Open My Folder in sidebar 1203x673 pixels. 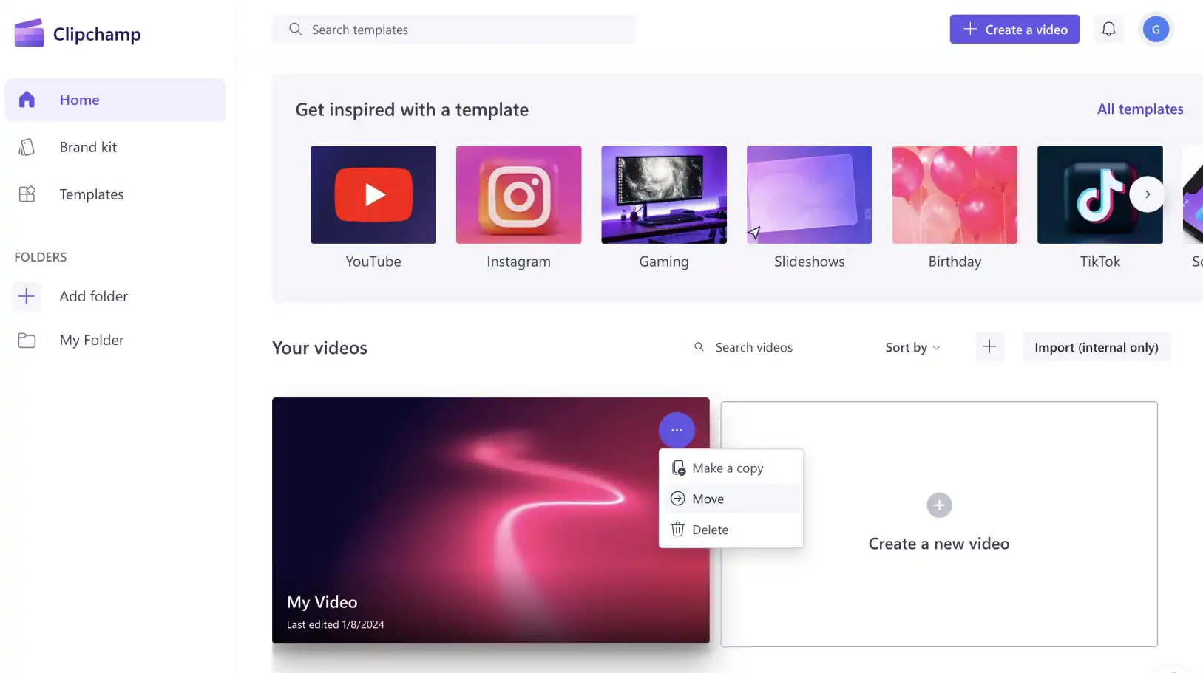115,340
